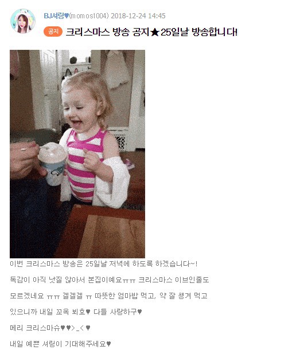Click the line 이번 크리스마스 방송은 25일날 저녁에
This screenshot has height=354, width=304.
(104, 263)
